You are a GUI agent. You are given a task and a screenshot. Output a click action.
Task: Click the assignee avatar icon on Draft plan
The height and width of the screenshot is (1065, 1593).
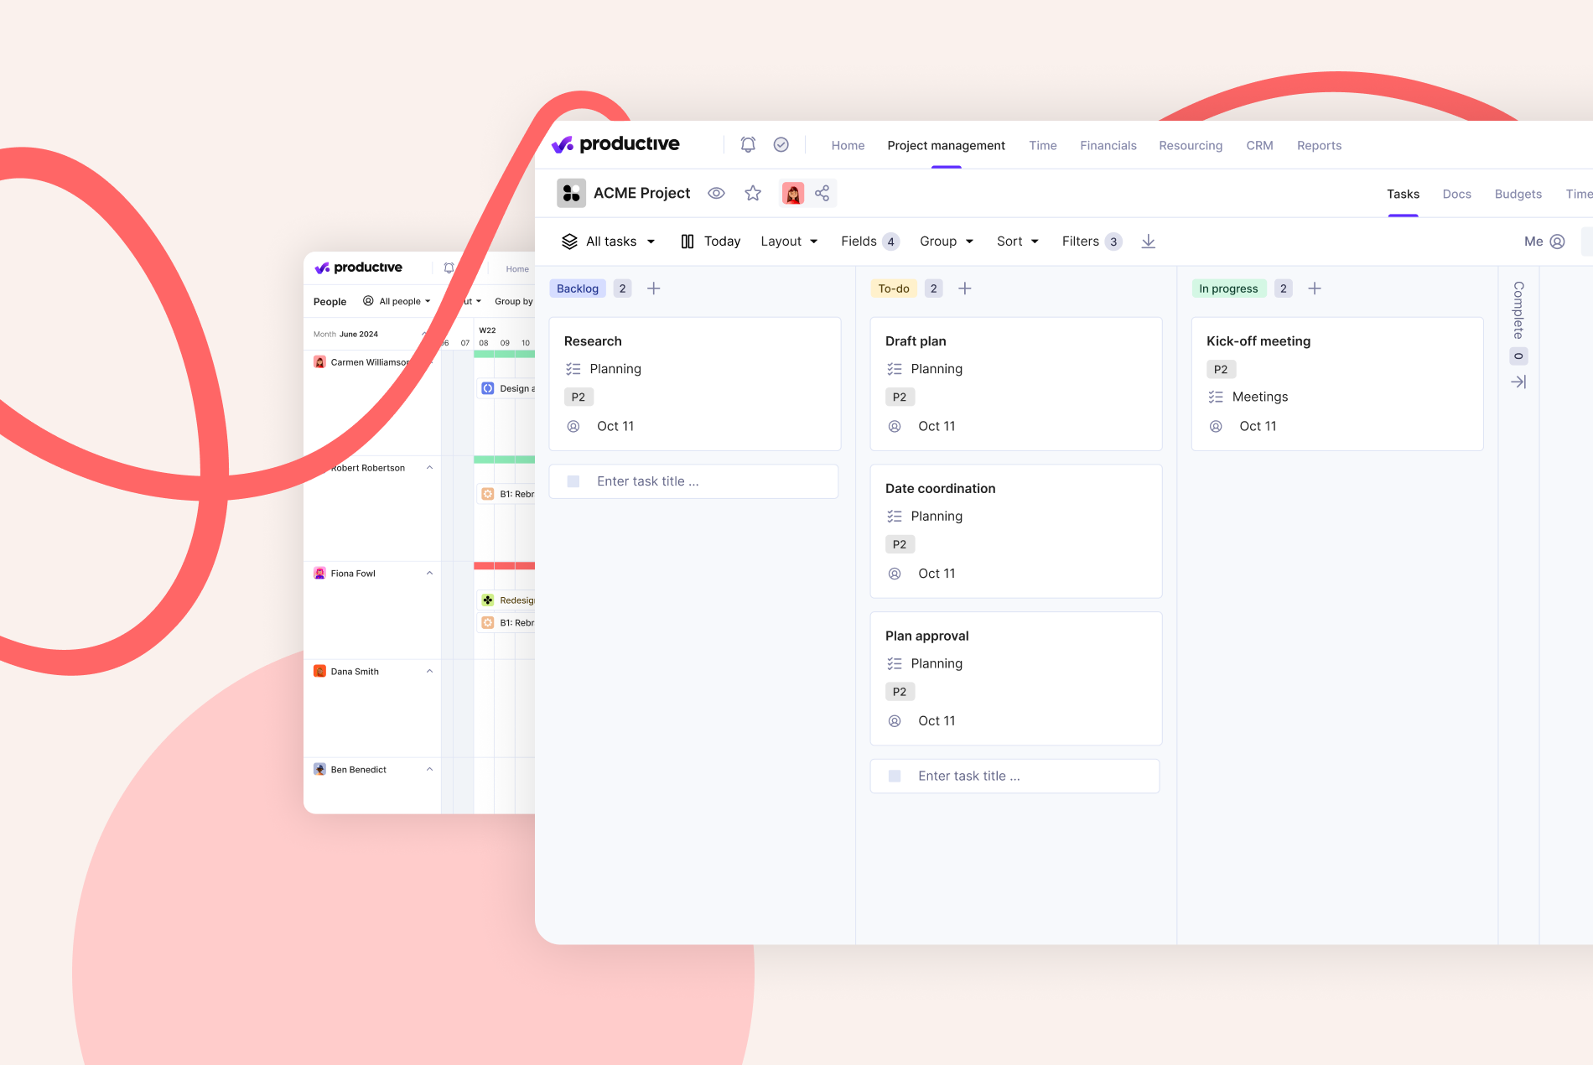coord(895,426)
